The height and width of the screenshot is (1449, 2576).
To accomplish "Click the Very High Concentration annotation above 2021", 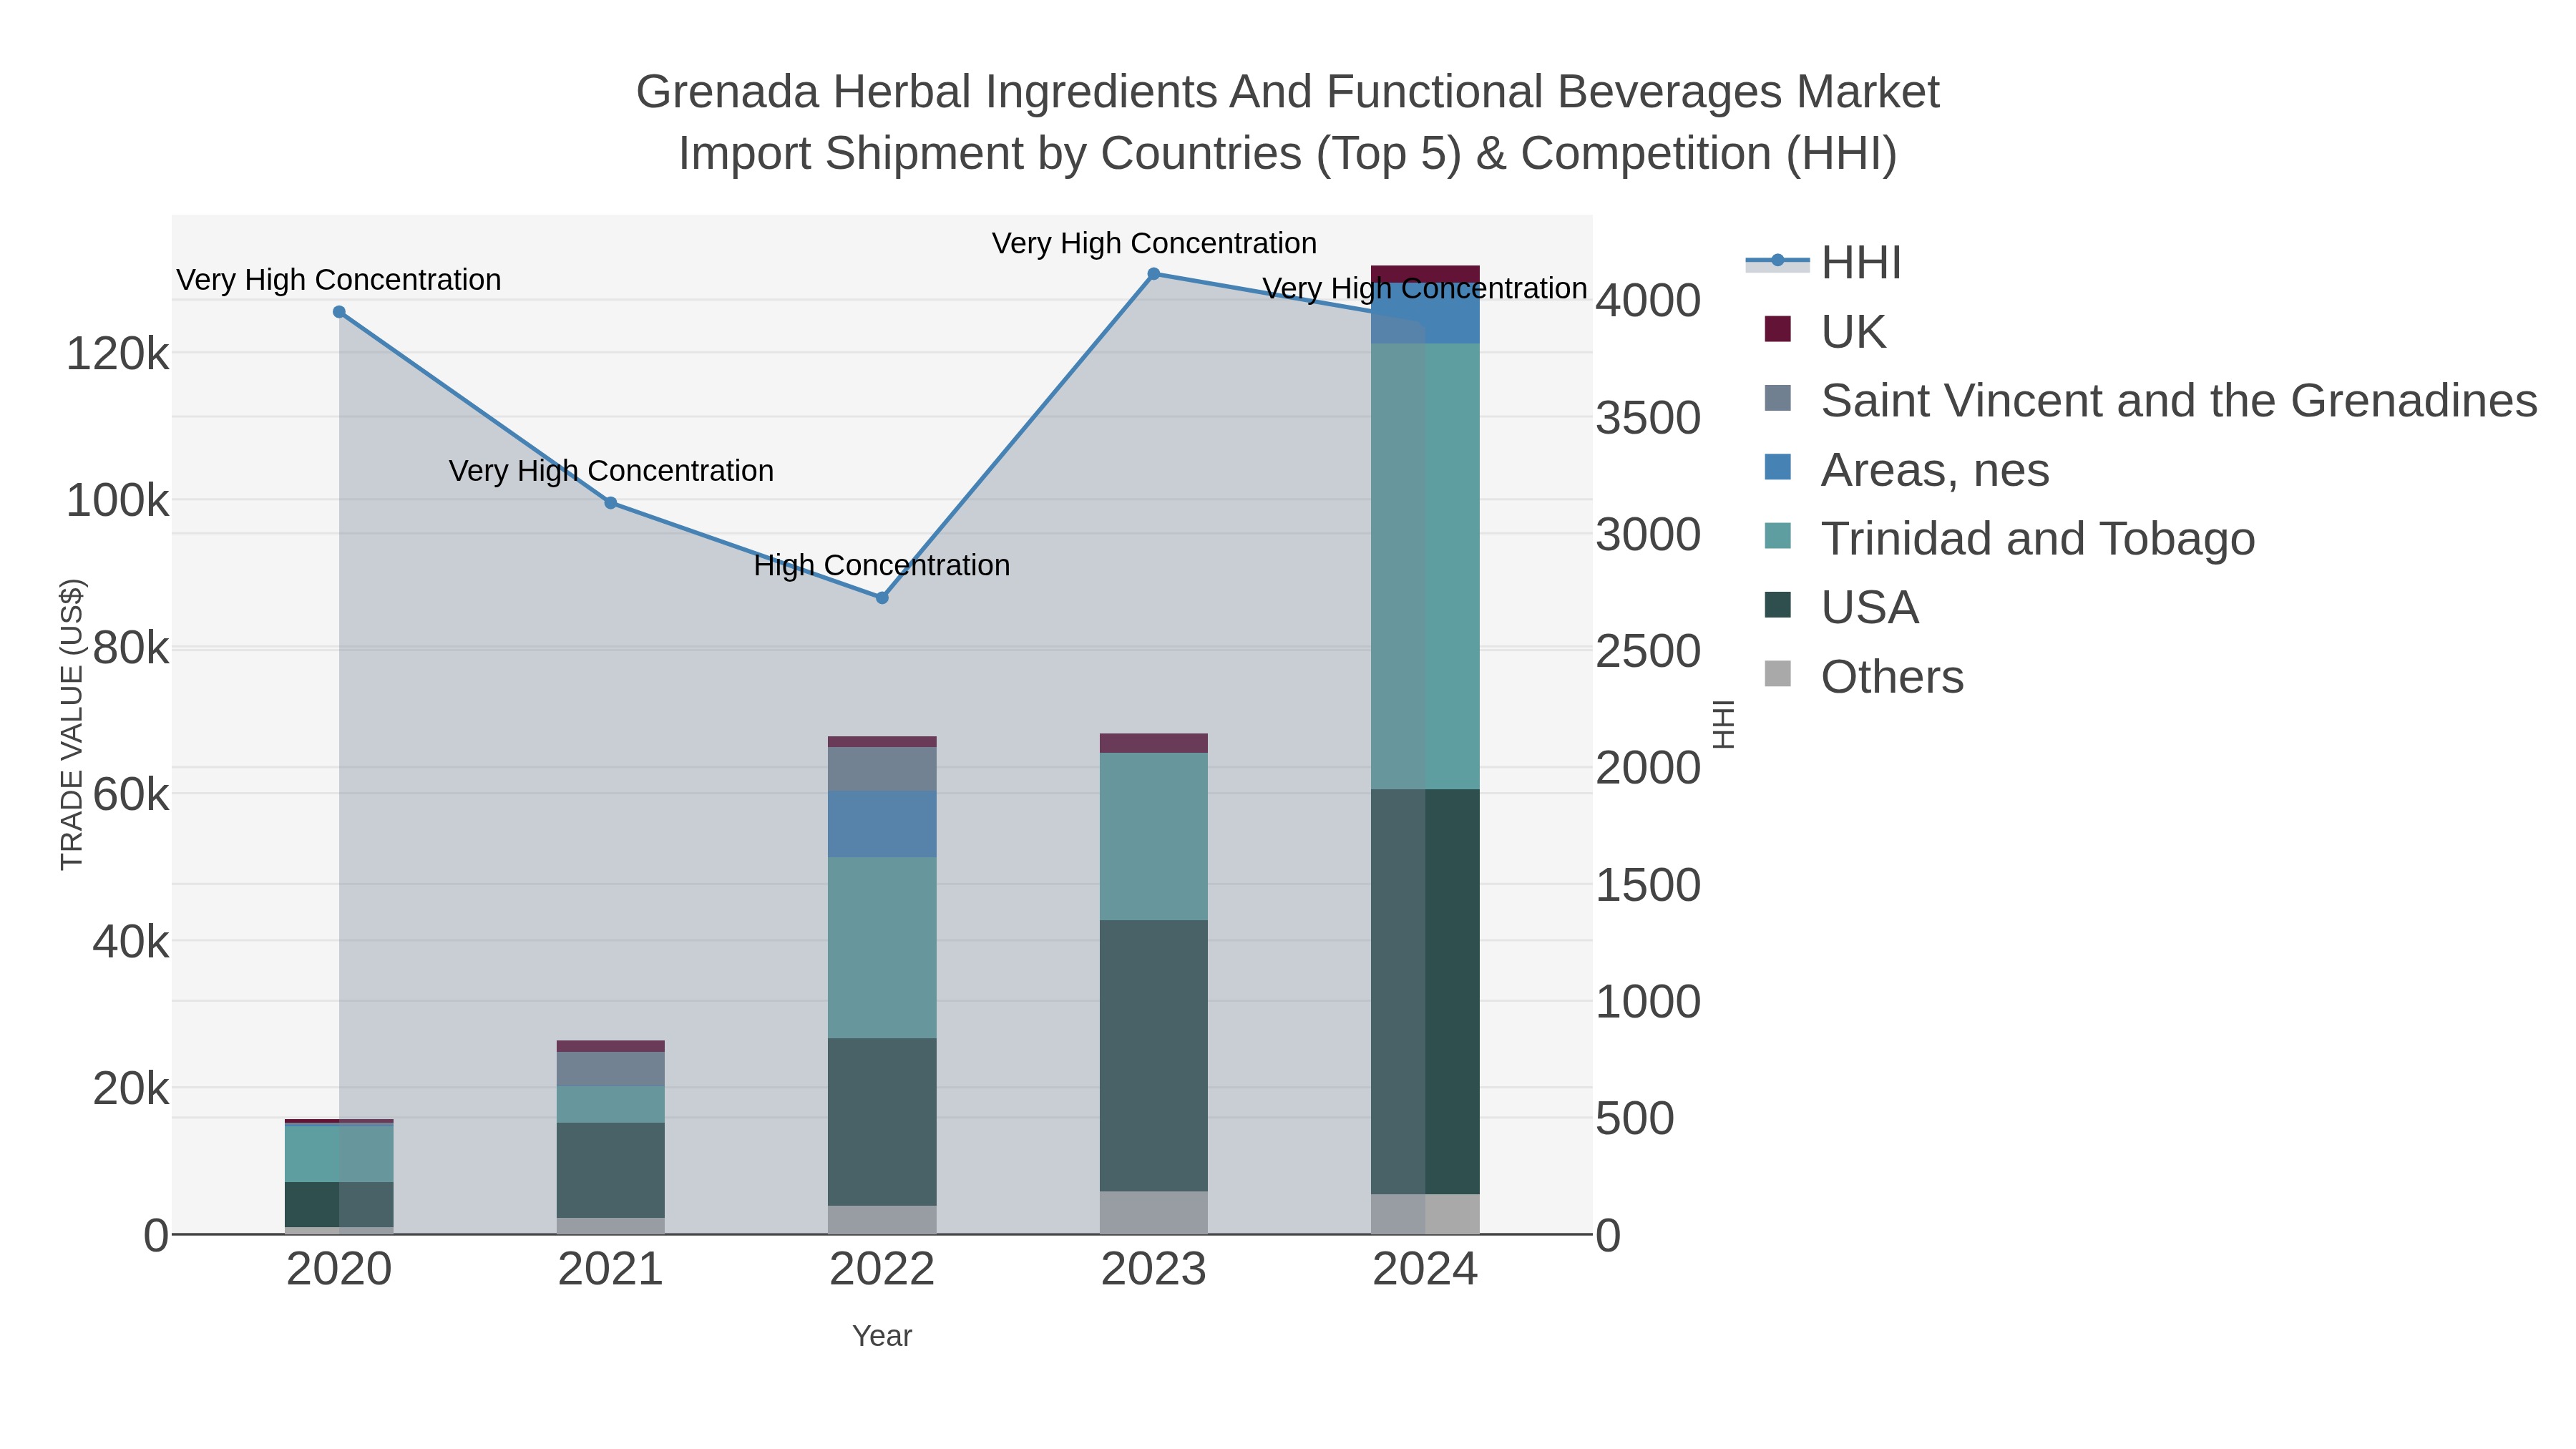I will tap(611, 471).
